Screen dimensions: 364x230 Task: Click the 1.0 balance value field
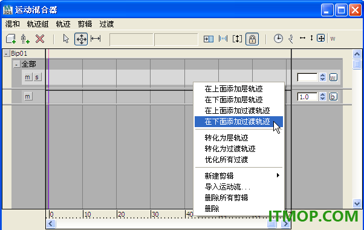coord(307,97)
